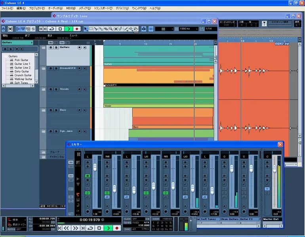305x237 pixels.
Task: Open the grid type dropdown
Action: pyautogui.click(x=164, y=29)
